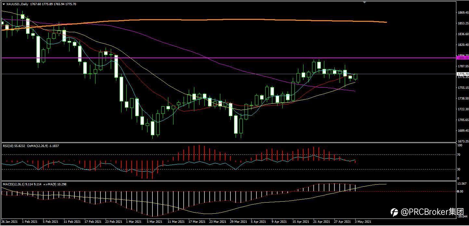Click the 1755.15 price axis value
The image size is (469, 226).
(x=462, y=87)
